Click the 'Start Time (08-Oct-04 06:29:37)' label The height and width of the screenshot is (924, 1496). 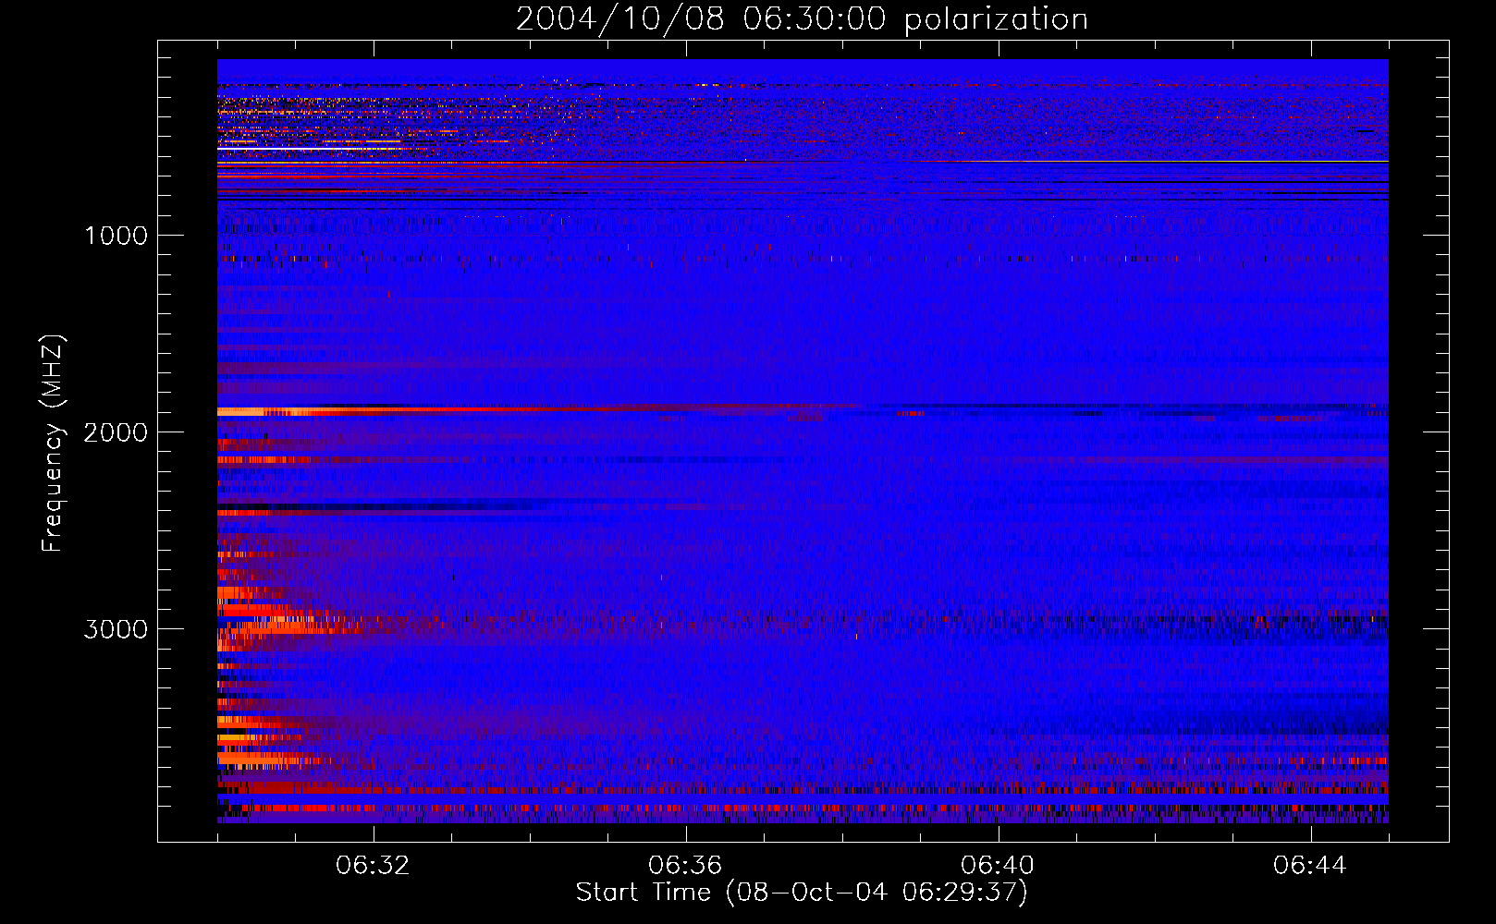click(x=802, y=893)
